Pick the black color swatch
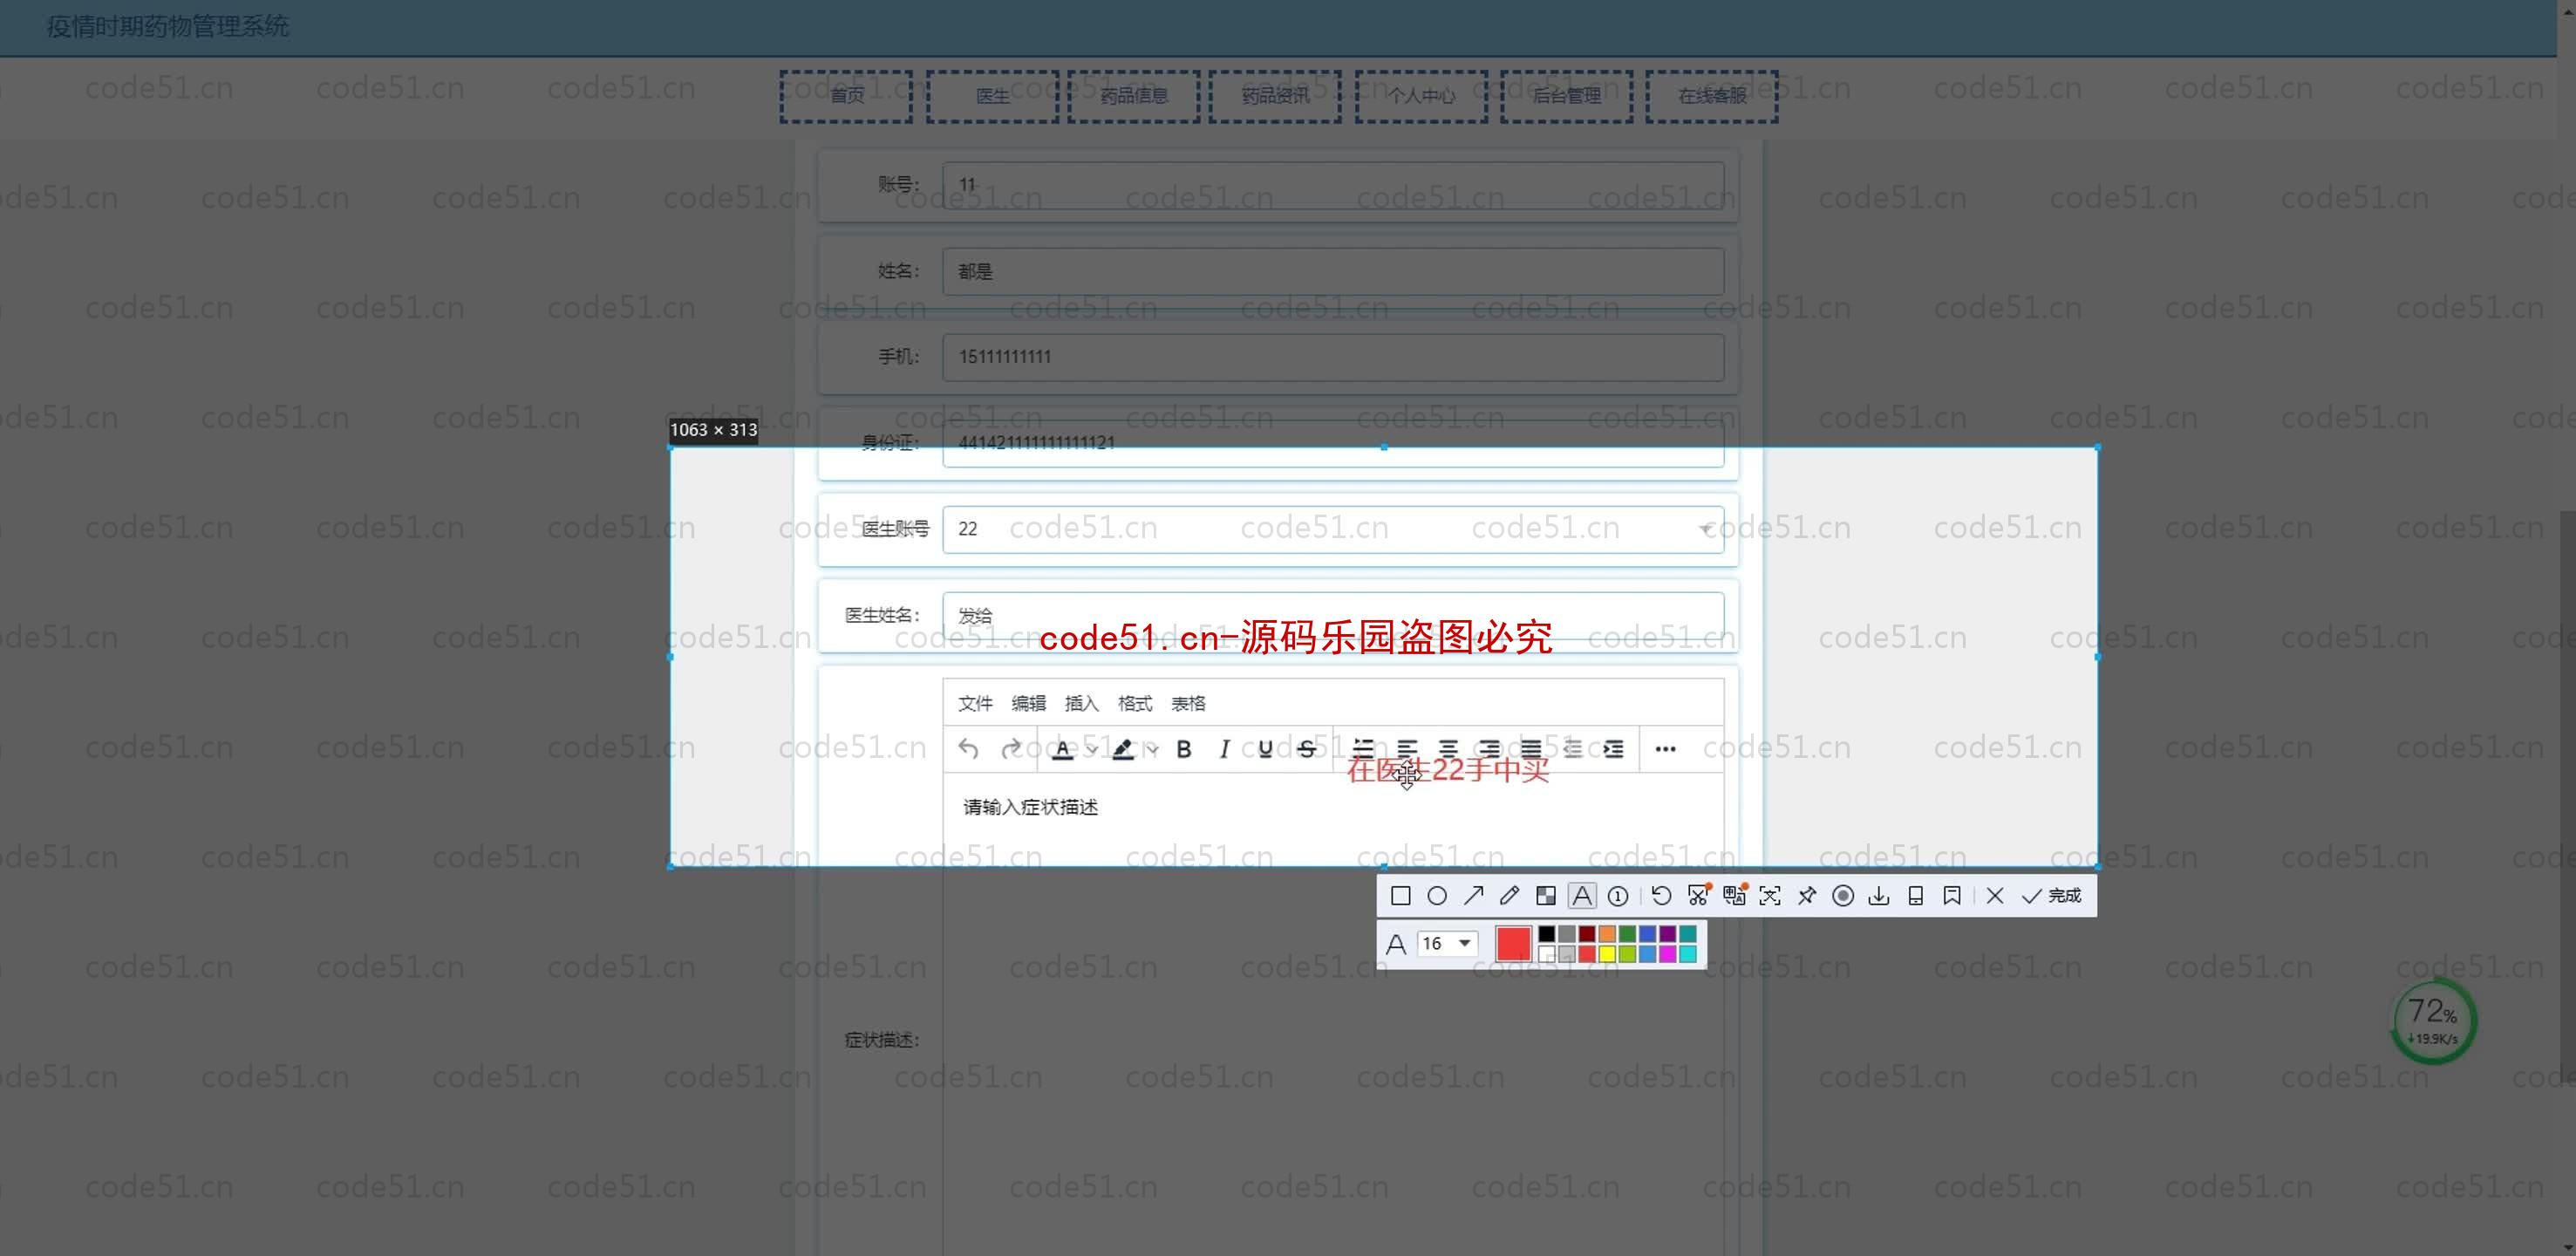Viewport: 2576px width, 1256px height. click(x=1546, y=934)
